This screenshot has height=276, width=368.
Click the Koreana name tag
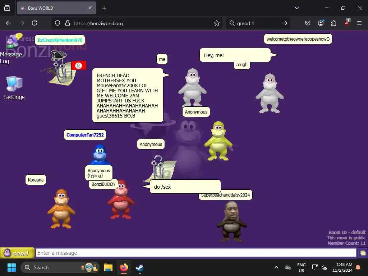click(36, 180)
